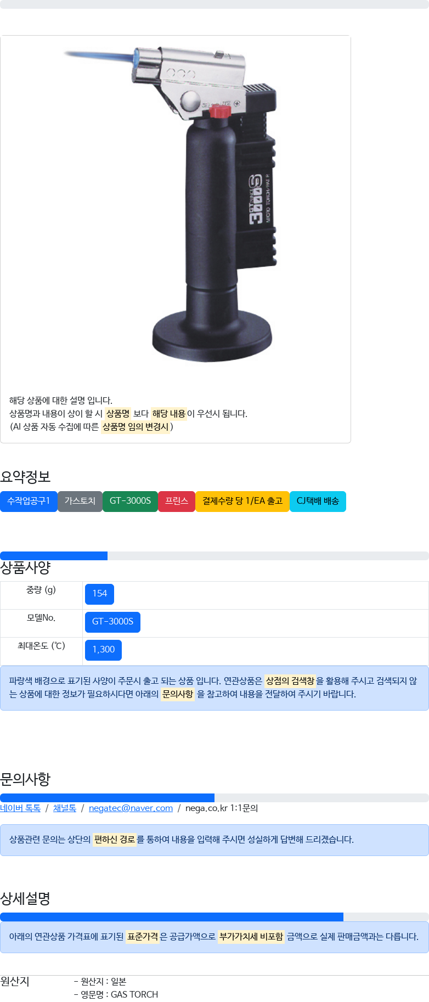This screenshot has width=429, height=1002.
Task: Click the CJ택배 배송 shipping tag
Action: (x=318, y=501)
